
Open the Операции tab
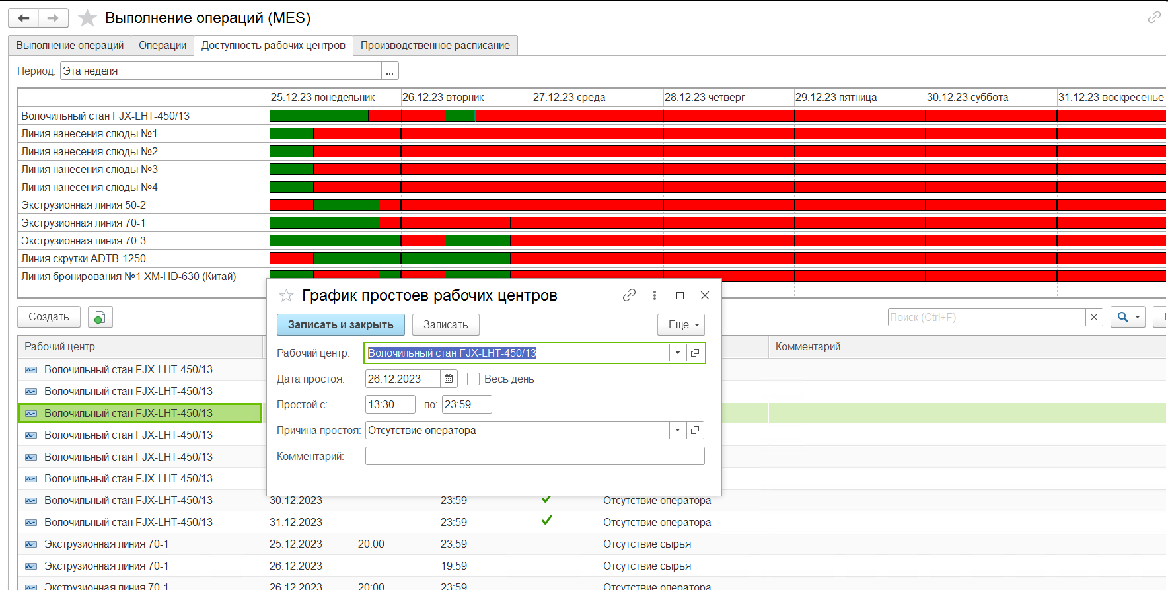163,46
